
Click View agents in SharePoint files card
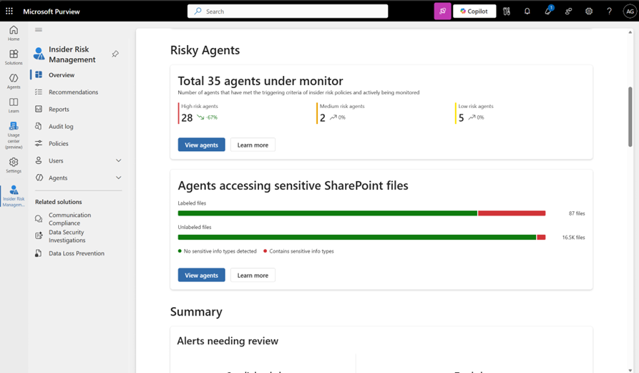pyautogui.click(x=201, y=275)
